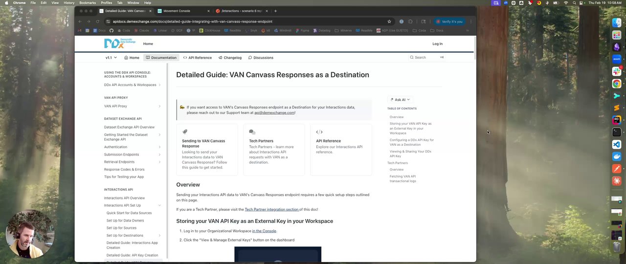Expand the VAN API Proxy sidebar chevron
The width and height of the screenshot is (626, 264).
[x=159, y=106]
